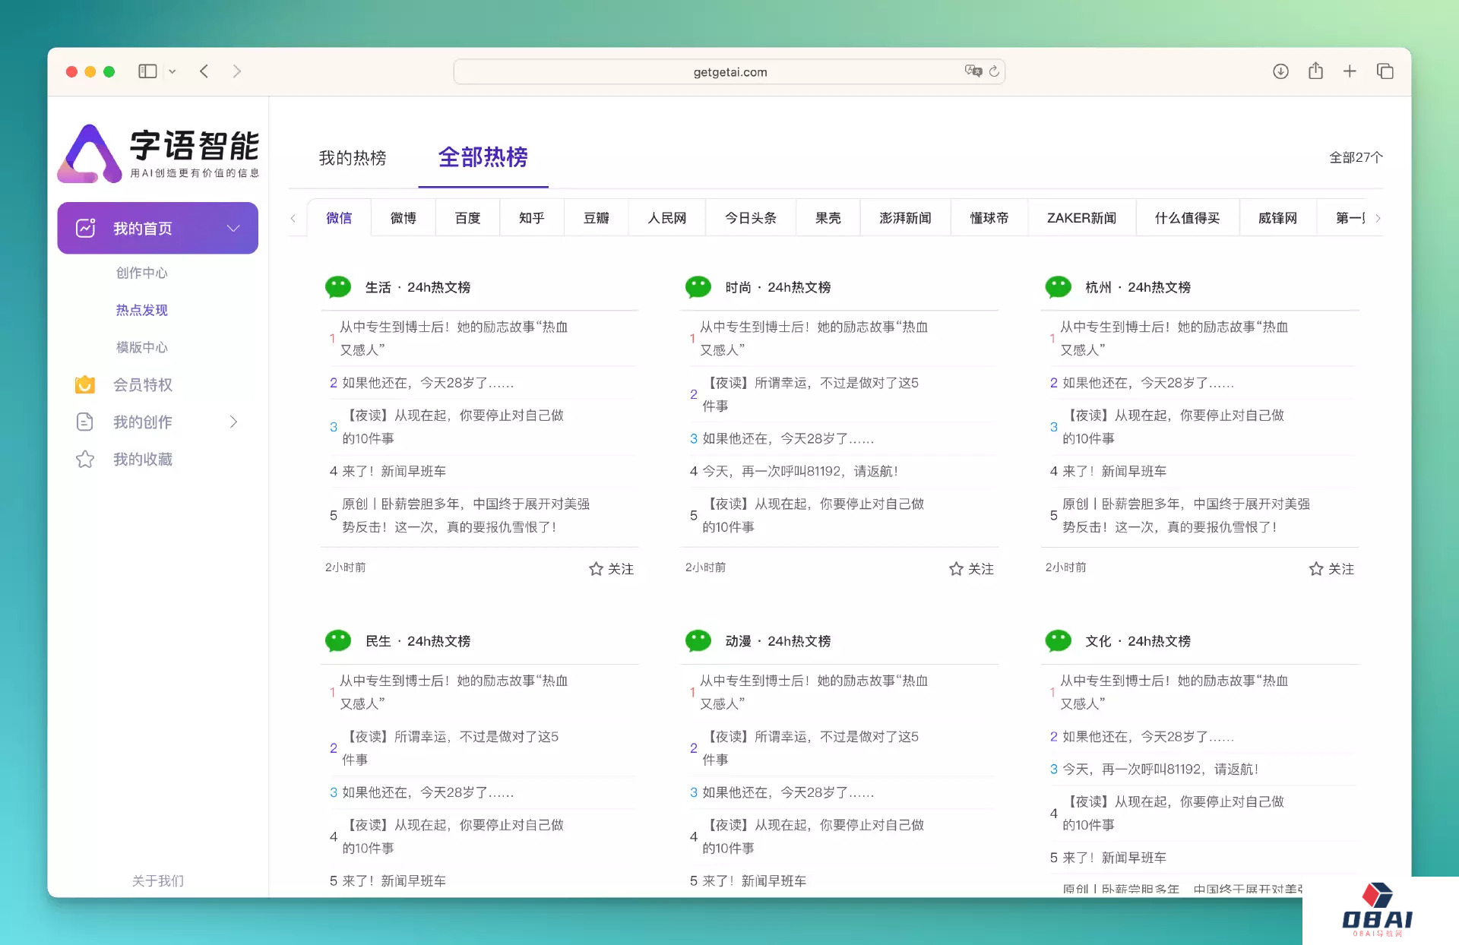This screenshot has width=1459, height=945.
Task: Select the 知乎 source tab
Action: 532,218
